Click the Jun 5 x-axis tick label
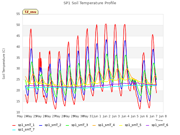 pyautogui.click(x=135, y=116)
